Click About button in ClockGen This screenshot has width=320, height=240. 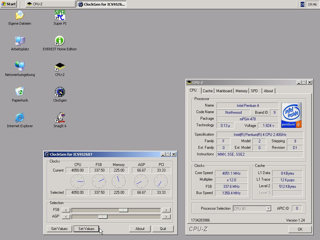[140, 229]
